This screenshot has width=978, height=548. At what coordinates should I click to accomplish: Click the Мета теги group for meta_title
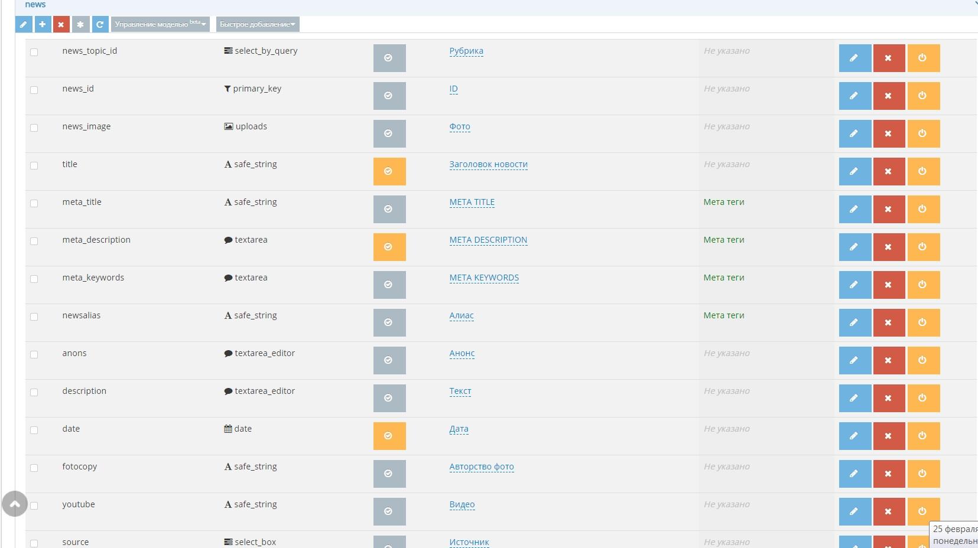click(724, 202)
